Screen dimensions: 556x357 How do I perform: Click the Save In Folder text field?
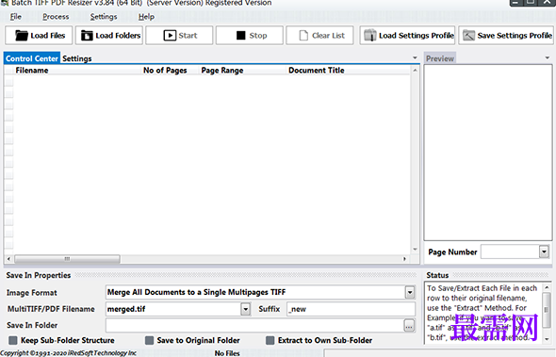[x=254, y=326]
